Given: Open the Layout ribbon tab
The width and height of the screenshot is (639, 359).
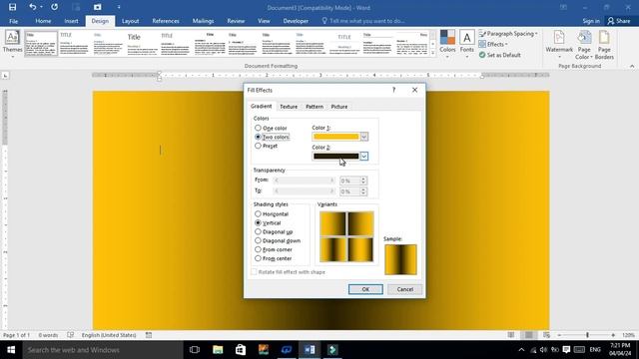Looking at the screenshot, I should [x=131, y=21].
